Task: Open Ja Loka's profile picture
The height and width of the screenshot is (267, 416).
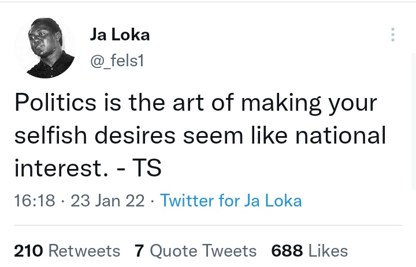Action: (x=45, y=48)
